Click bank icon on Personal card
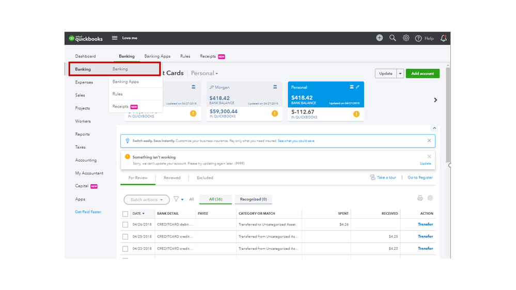Image resolution: width=516 pixels, height=290 pixels. coord(351,87)
